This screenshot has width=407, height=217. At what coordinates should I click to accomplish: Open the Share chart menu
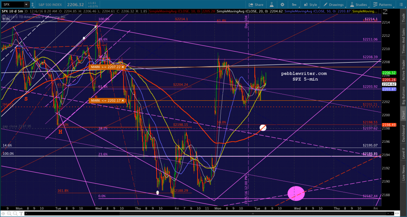click(x=256, y=4)
